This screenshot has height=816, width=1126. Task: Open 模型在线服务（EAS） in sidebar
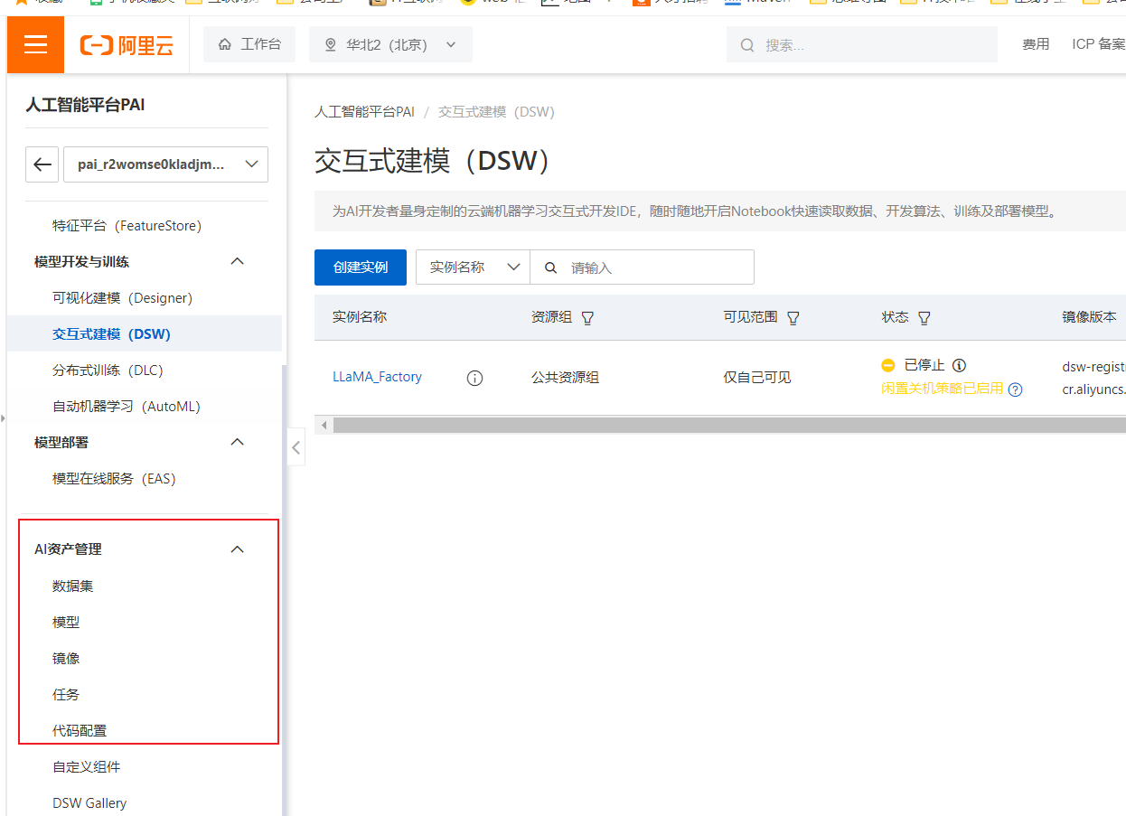(x=114, y=479)
